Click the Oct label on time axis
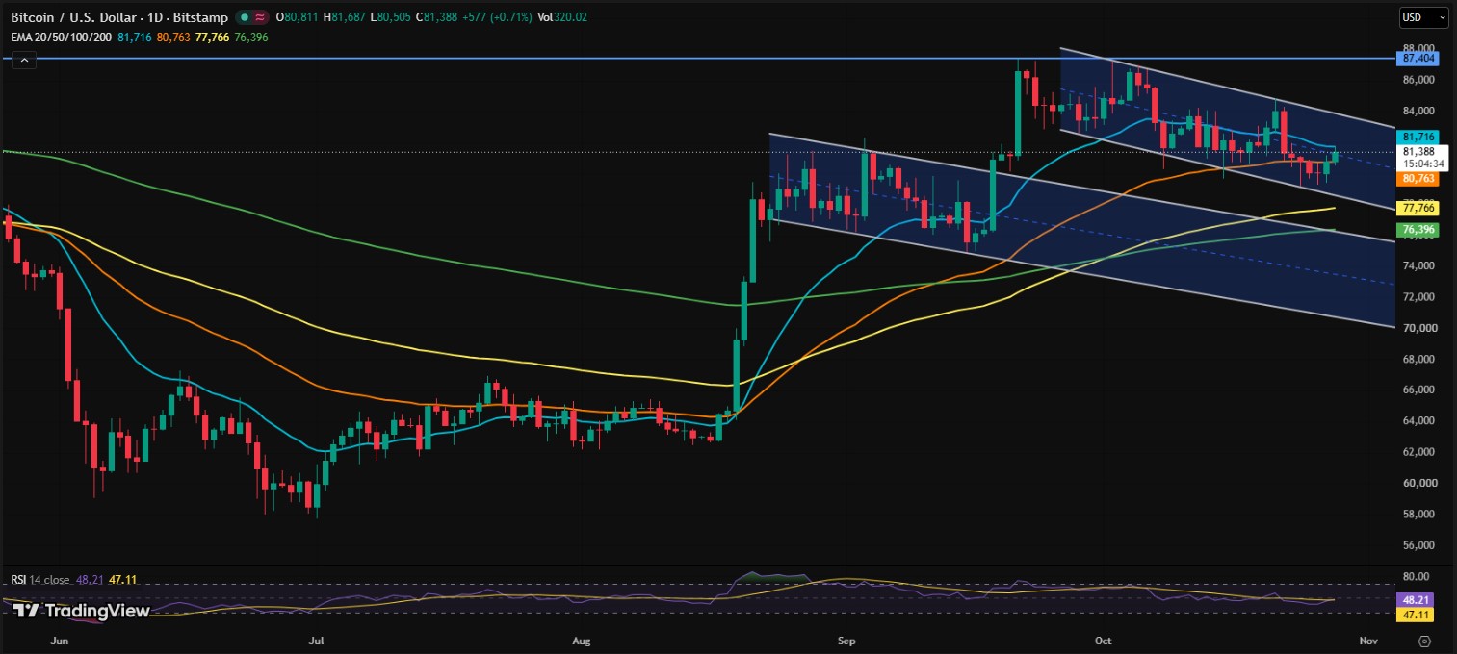Image resolution: width=1457 pixels, height=654 pixels. point(1104,641)
